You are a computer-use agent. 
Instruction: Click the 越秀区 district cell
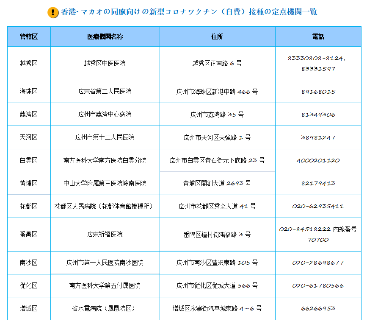[x=28, y=63]
